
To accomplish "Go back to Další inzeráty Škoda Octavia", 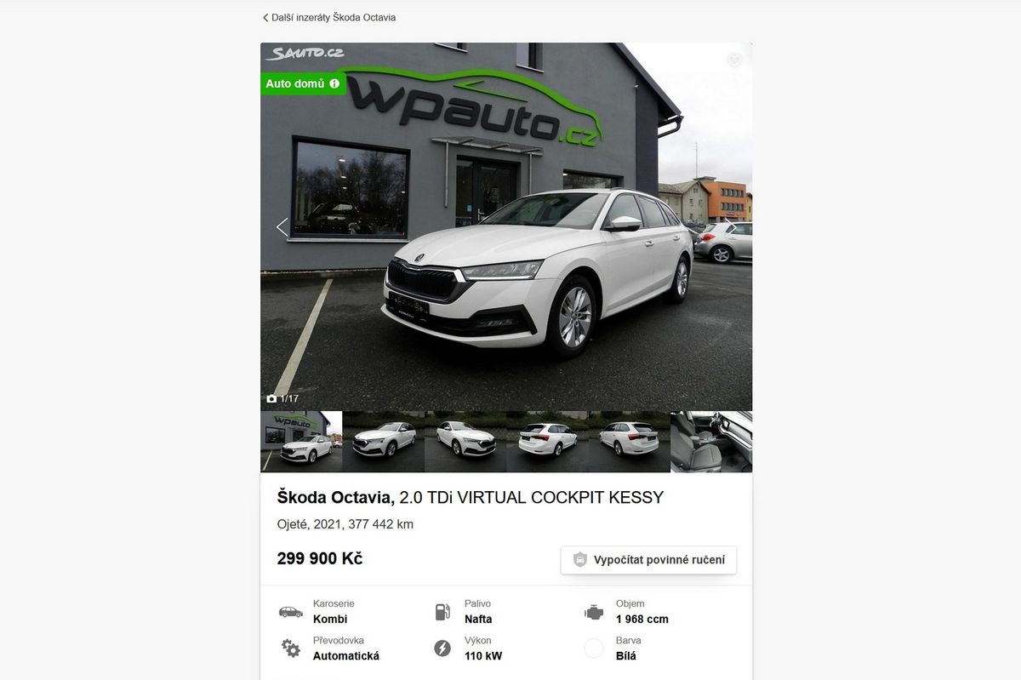I will tap(329, 17).
